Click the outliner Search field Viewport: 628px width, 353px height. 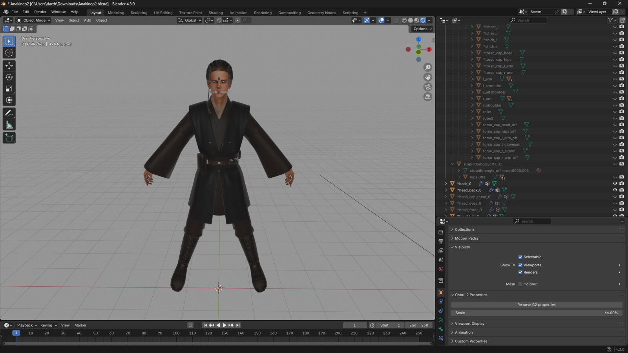coord(528,20)
